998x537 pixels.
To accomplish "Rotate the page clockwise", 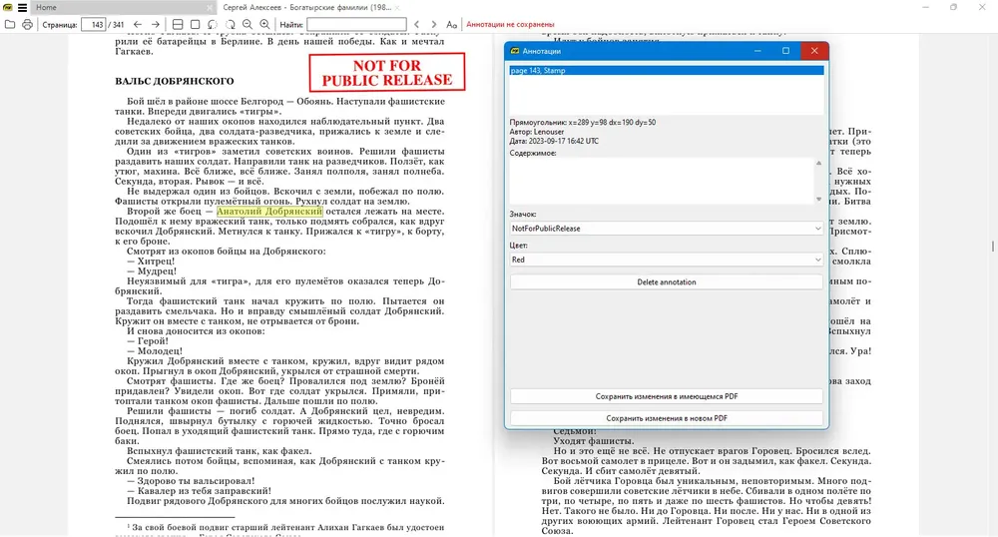I will (x=230, y=24).
